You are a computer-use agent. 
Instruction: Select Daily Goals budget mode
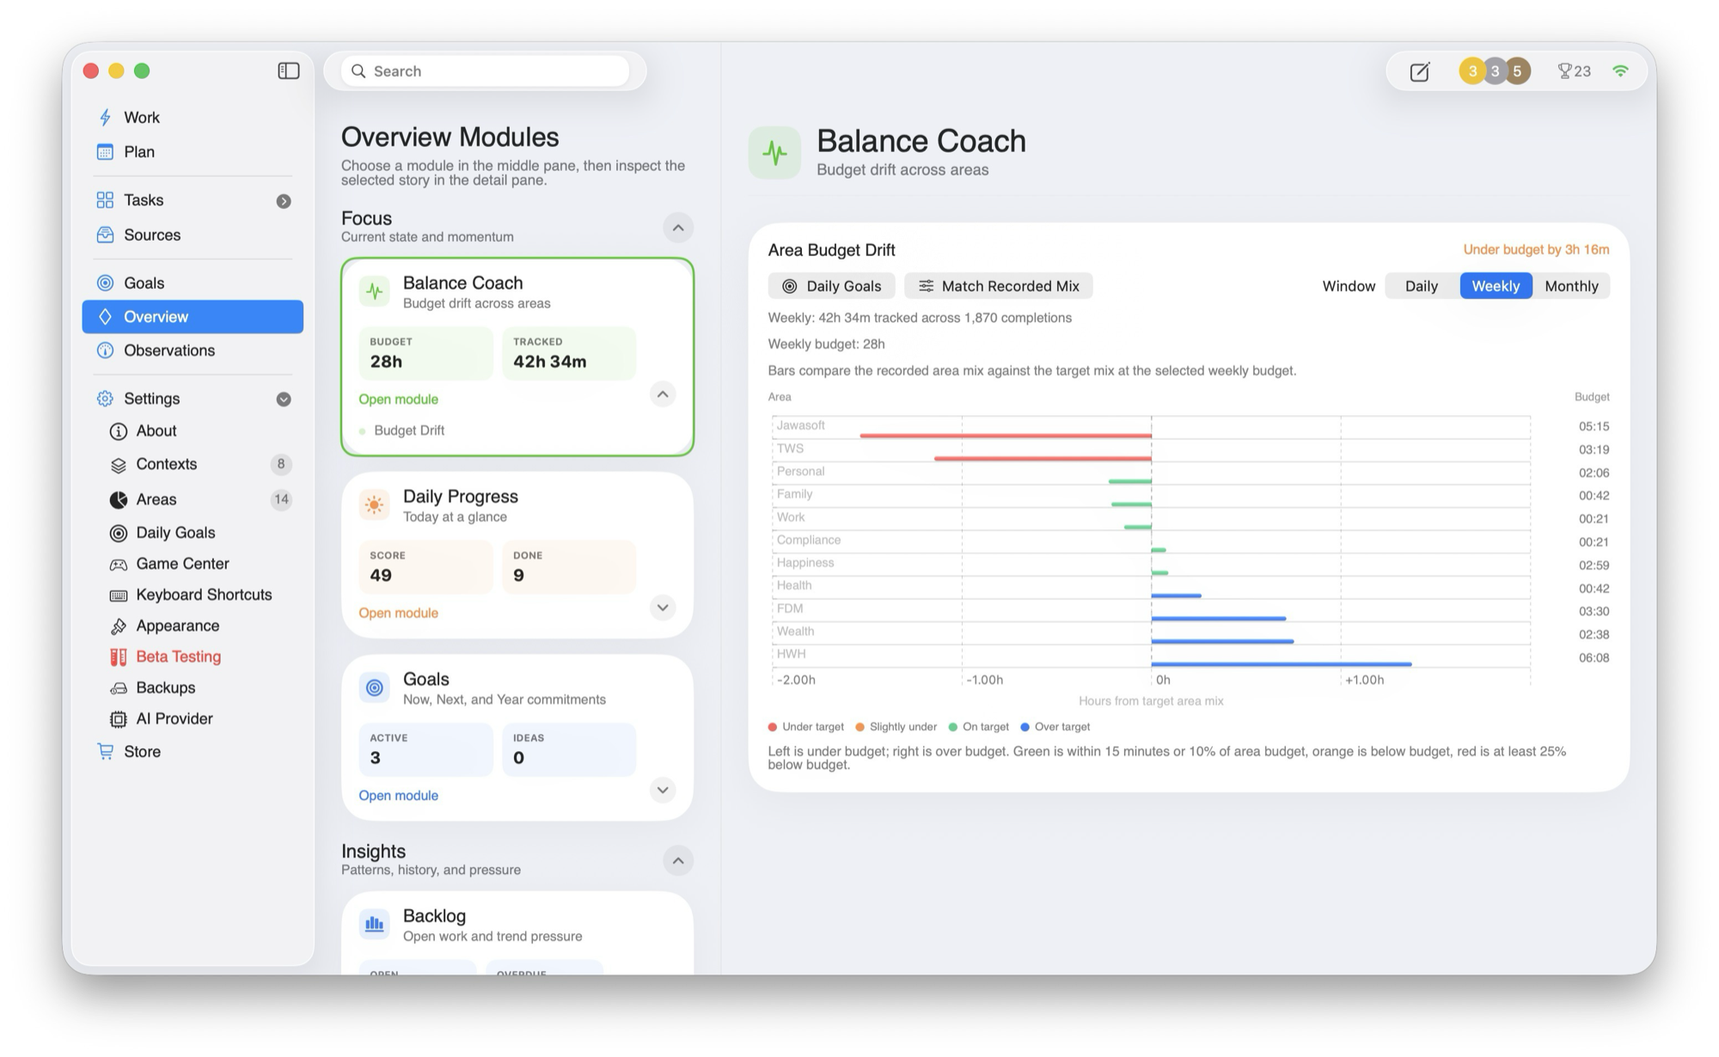pos(831,286)
